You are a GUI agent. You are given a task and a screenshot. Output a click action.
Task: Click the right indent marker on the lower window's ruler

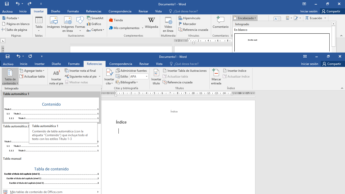(232, 94)
